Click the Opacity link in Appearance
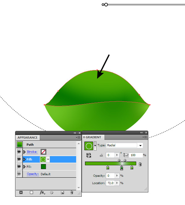185x205 pixels. [x=33, y=174]
